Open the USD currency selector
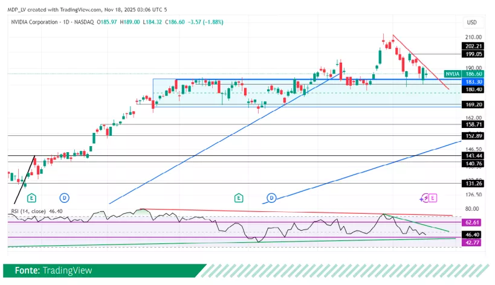 pyautogui.click(x=471, y=22)
